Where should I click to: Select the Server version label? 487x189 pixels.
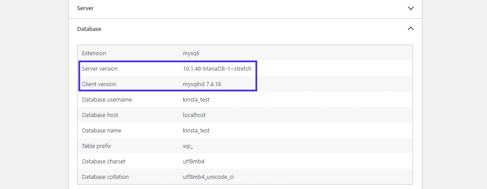(x=100, y=69)
